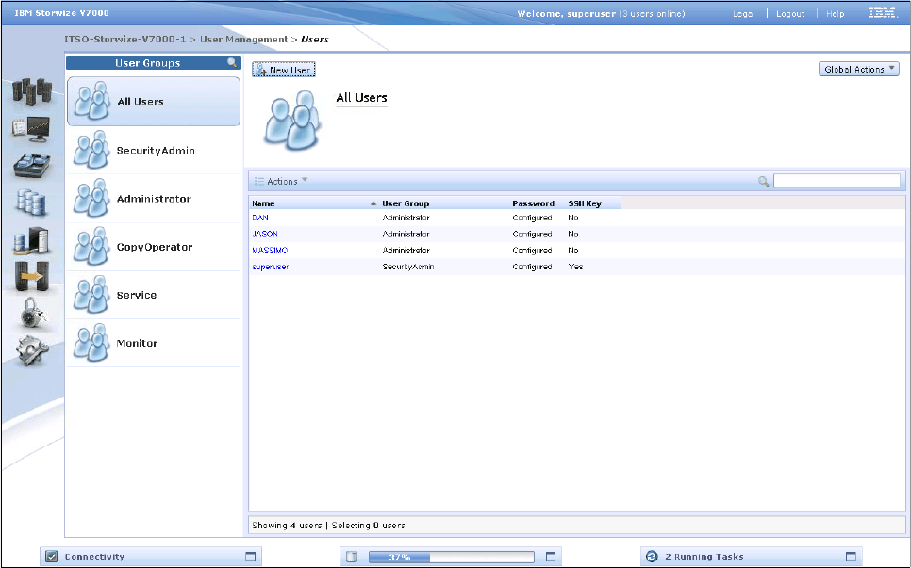Image resolution: width=911 pixels, height=568 pixels.
Task: Click the User Groups search magnifier icon
Action: 232,63
